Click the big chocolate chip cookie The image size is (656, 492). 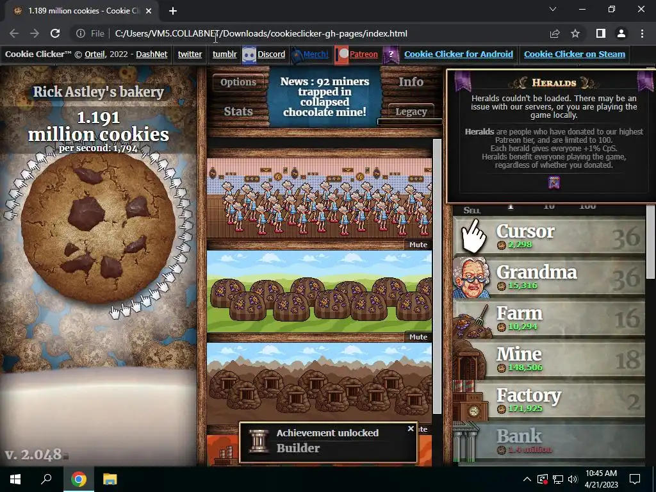(x=98, y=228)
